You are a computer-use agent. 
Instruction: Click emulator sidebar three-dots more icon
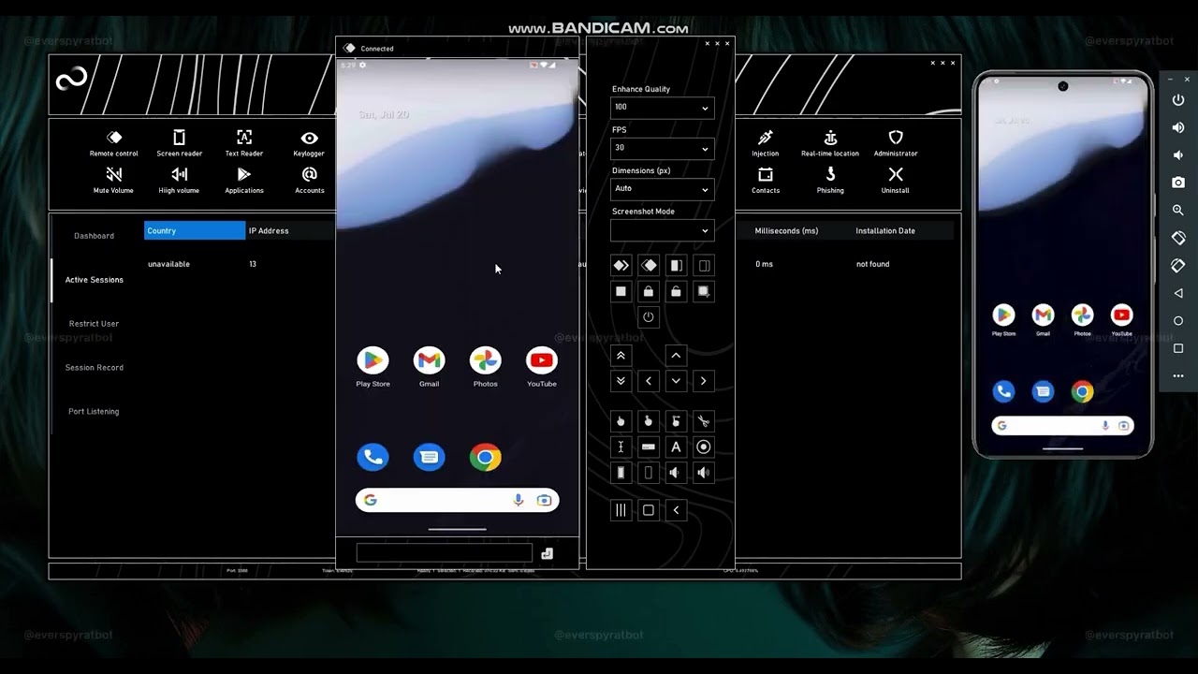point(1178,375)
